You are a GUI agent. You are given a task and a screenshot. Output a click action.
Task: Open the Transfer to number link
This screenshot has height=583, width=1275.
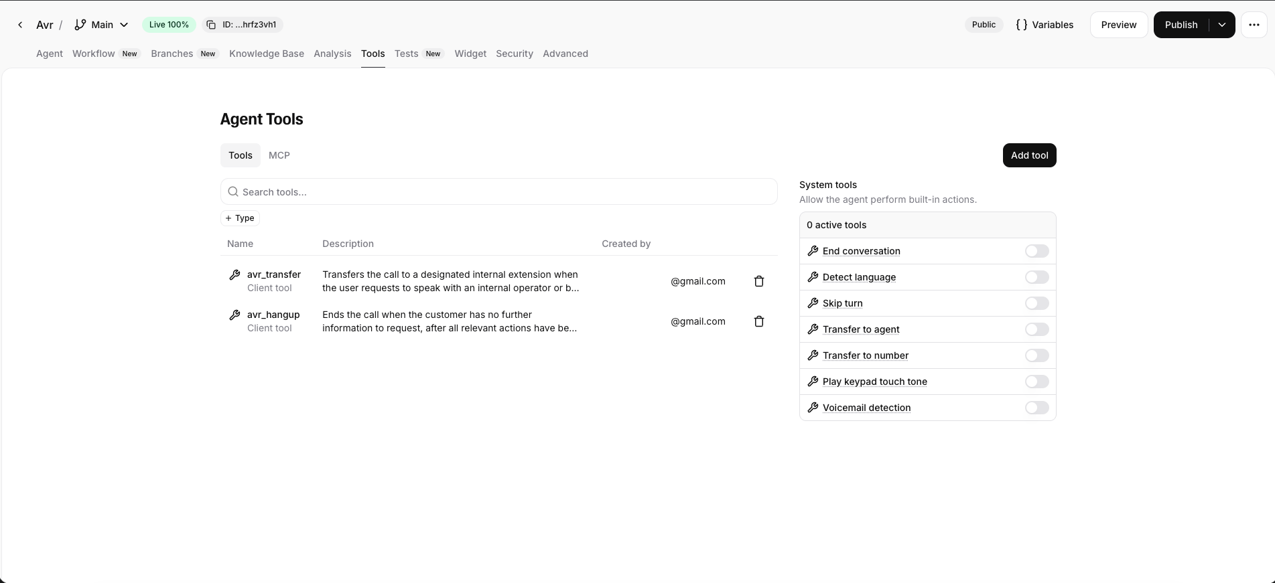click(866, 355)
